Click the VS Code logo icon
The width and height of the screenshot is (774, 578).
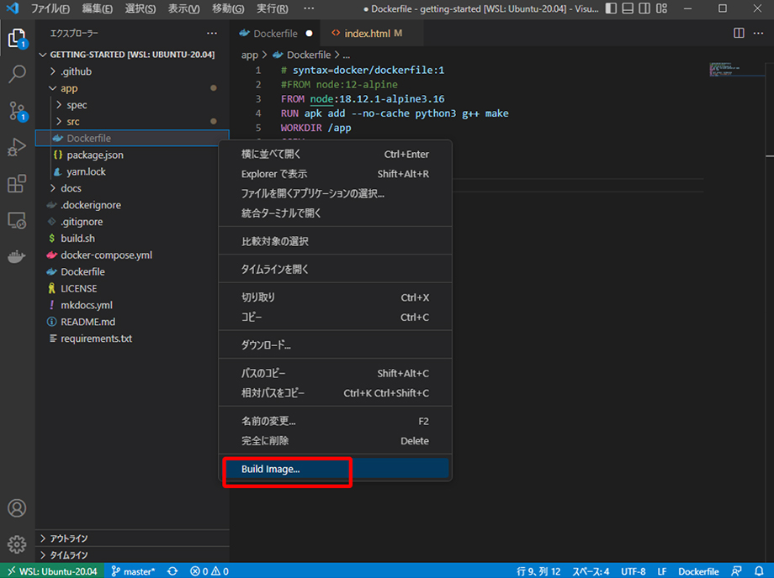click(x=13, y=8)
